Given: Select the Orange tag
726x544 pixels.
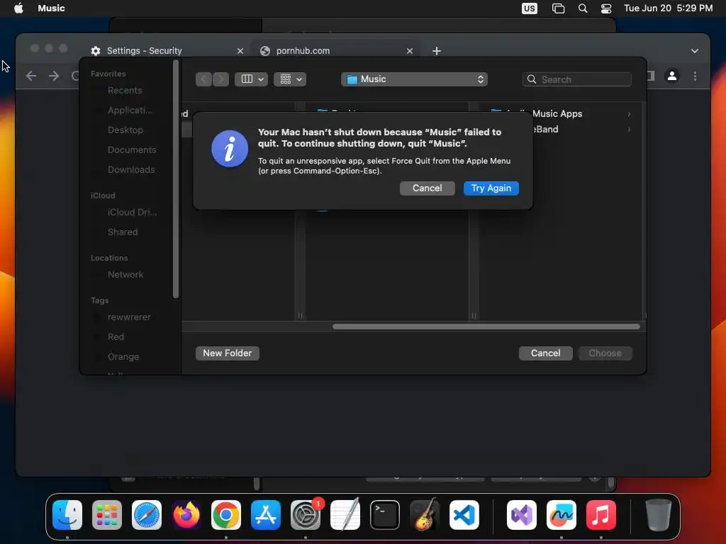Looking at the screenshot, I should coord(123,357).
